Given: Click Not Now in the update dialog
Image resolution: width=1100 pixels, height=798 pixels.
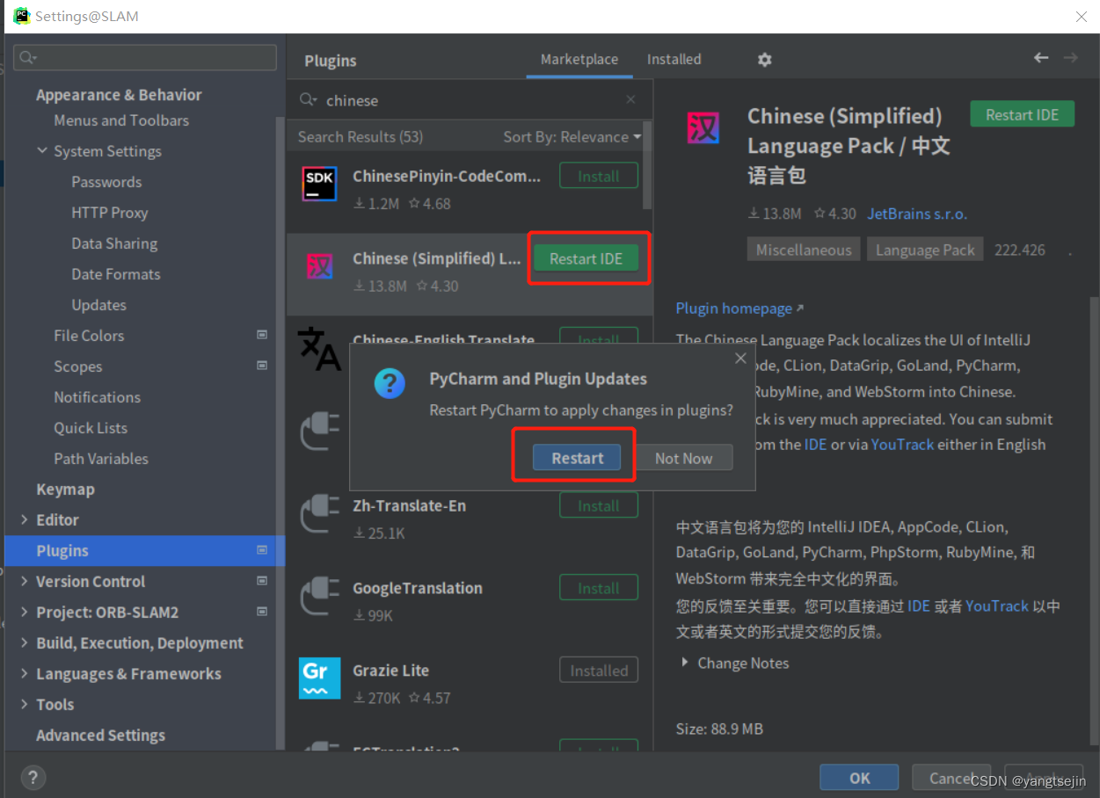Looking at the screenshot, I should click(x=683, y=458).
